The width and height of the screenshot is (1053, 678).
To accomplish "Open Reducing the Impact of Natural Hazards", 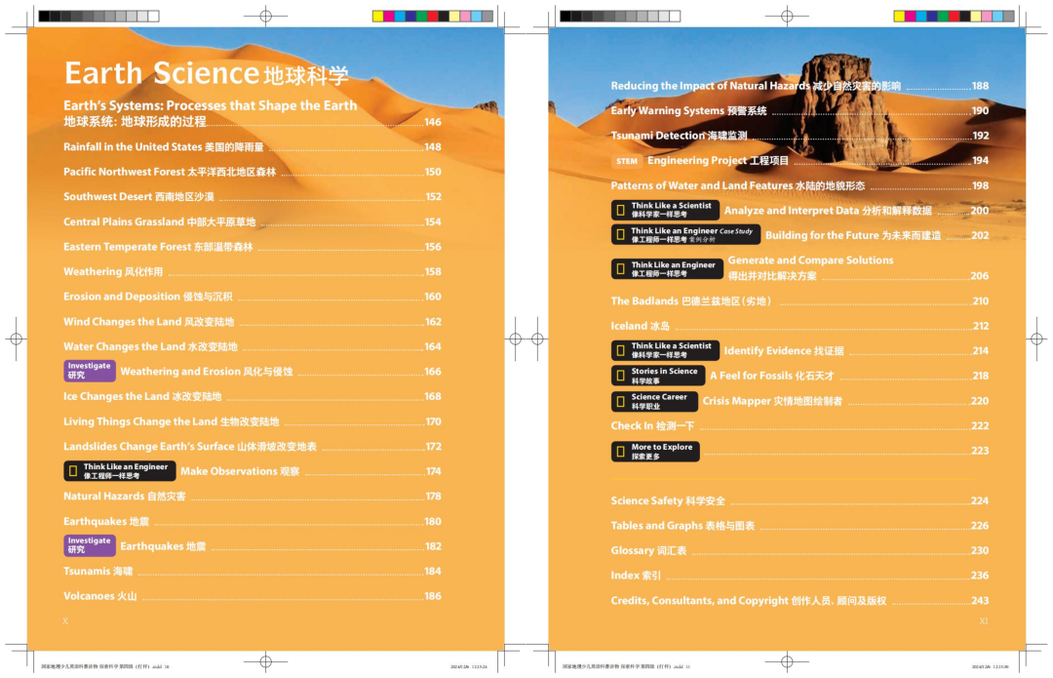I will [x=756, y=86].
